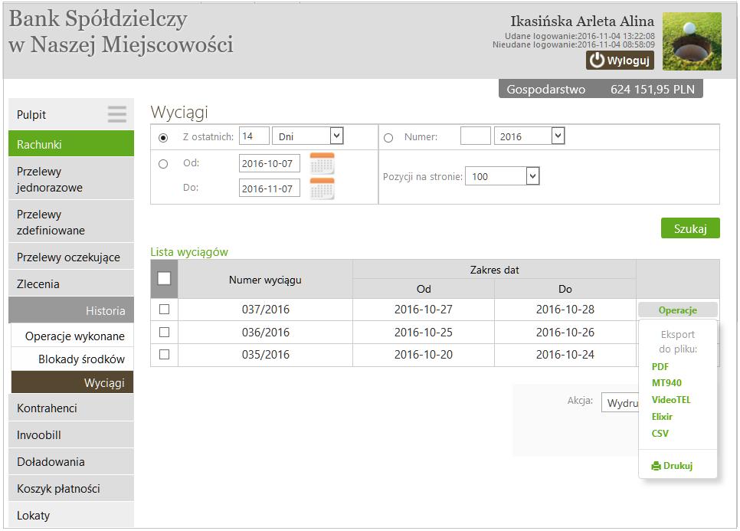
Task: Click the Do date field 2016-11-07
Action: click(x=270, y=188)
